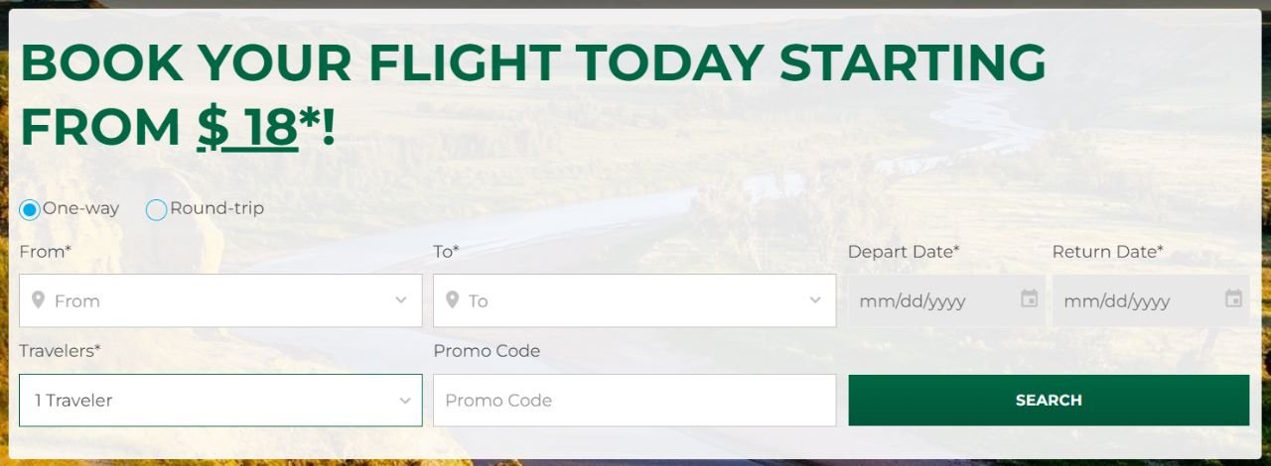This screenshot has height=466, width=1271.
Task: Expand the From airport chevron arrow
Action: pos(401,299)
